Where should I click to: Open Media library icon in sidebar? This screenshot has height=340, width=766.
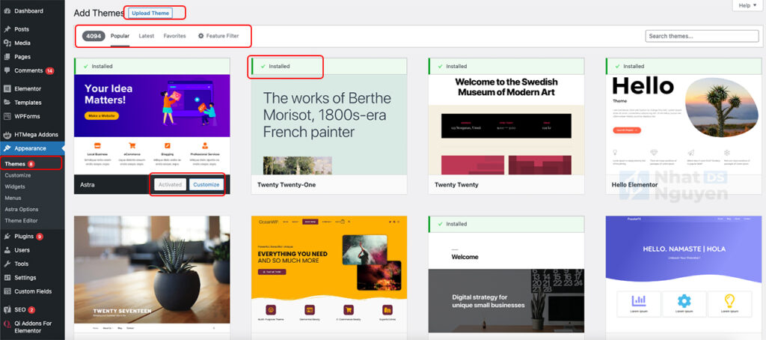[x=7, y=43]
